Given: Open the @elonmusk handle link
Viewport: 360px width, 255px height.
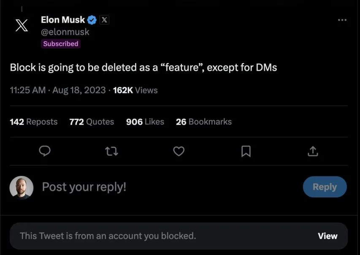Looking at the screenshot, I should (x=65, y=32).
